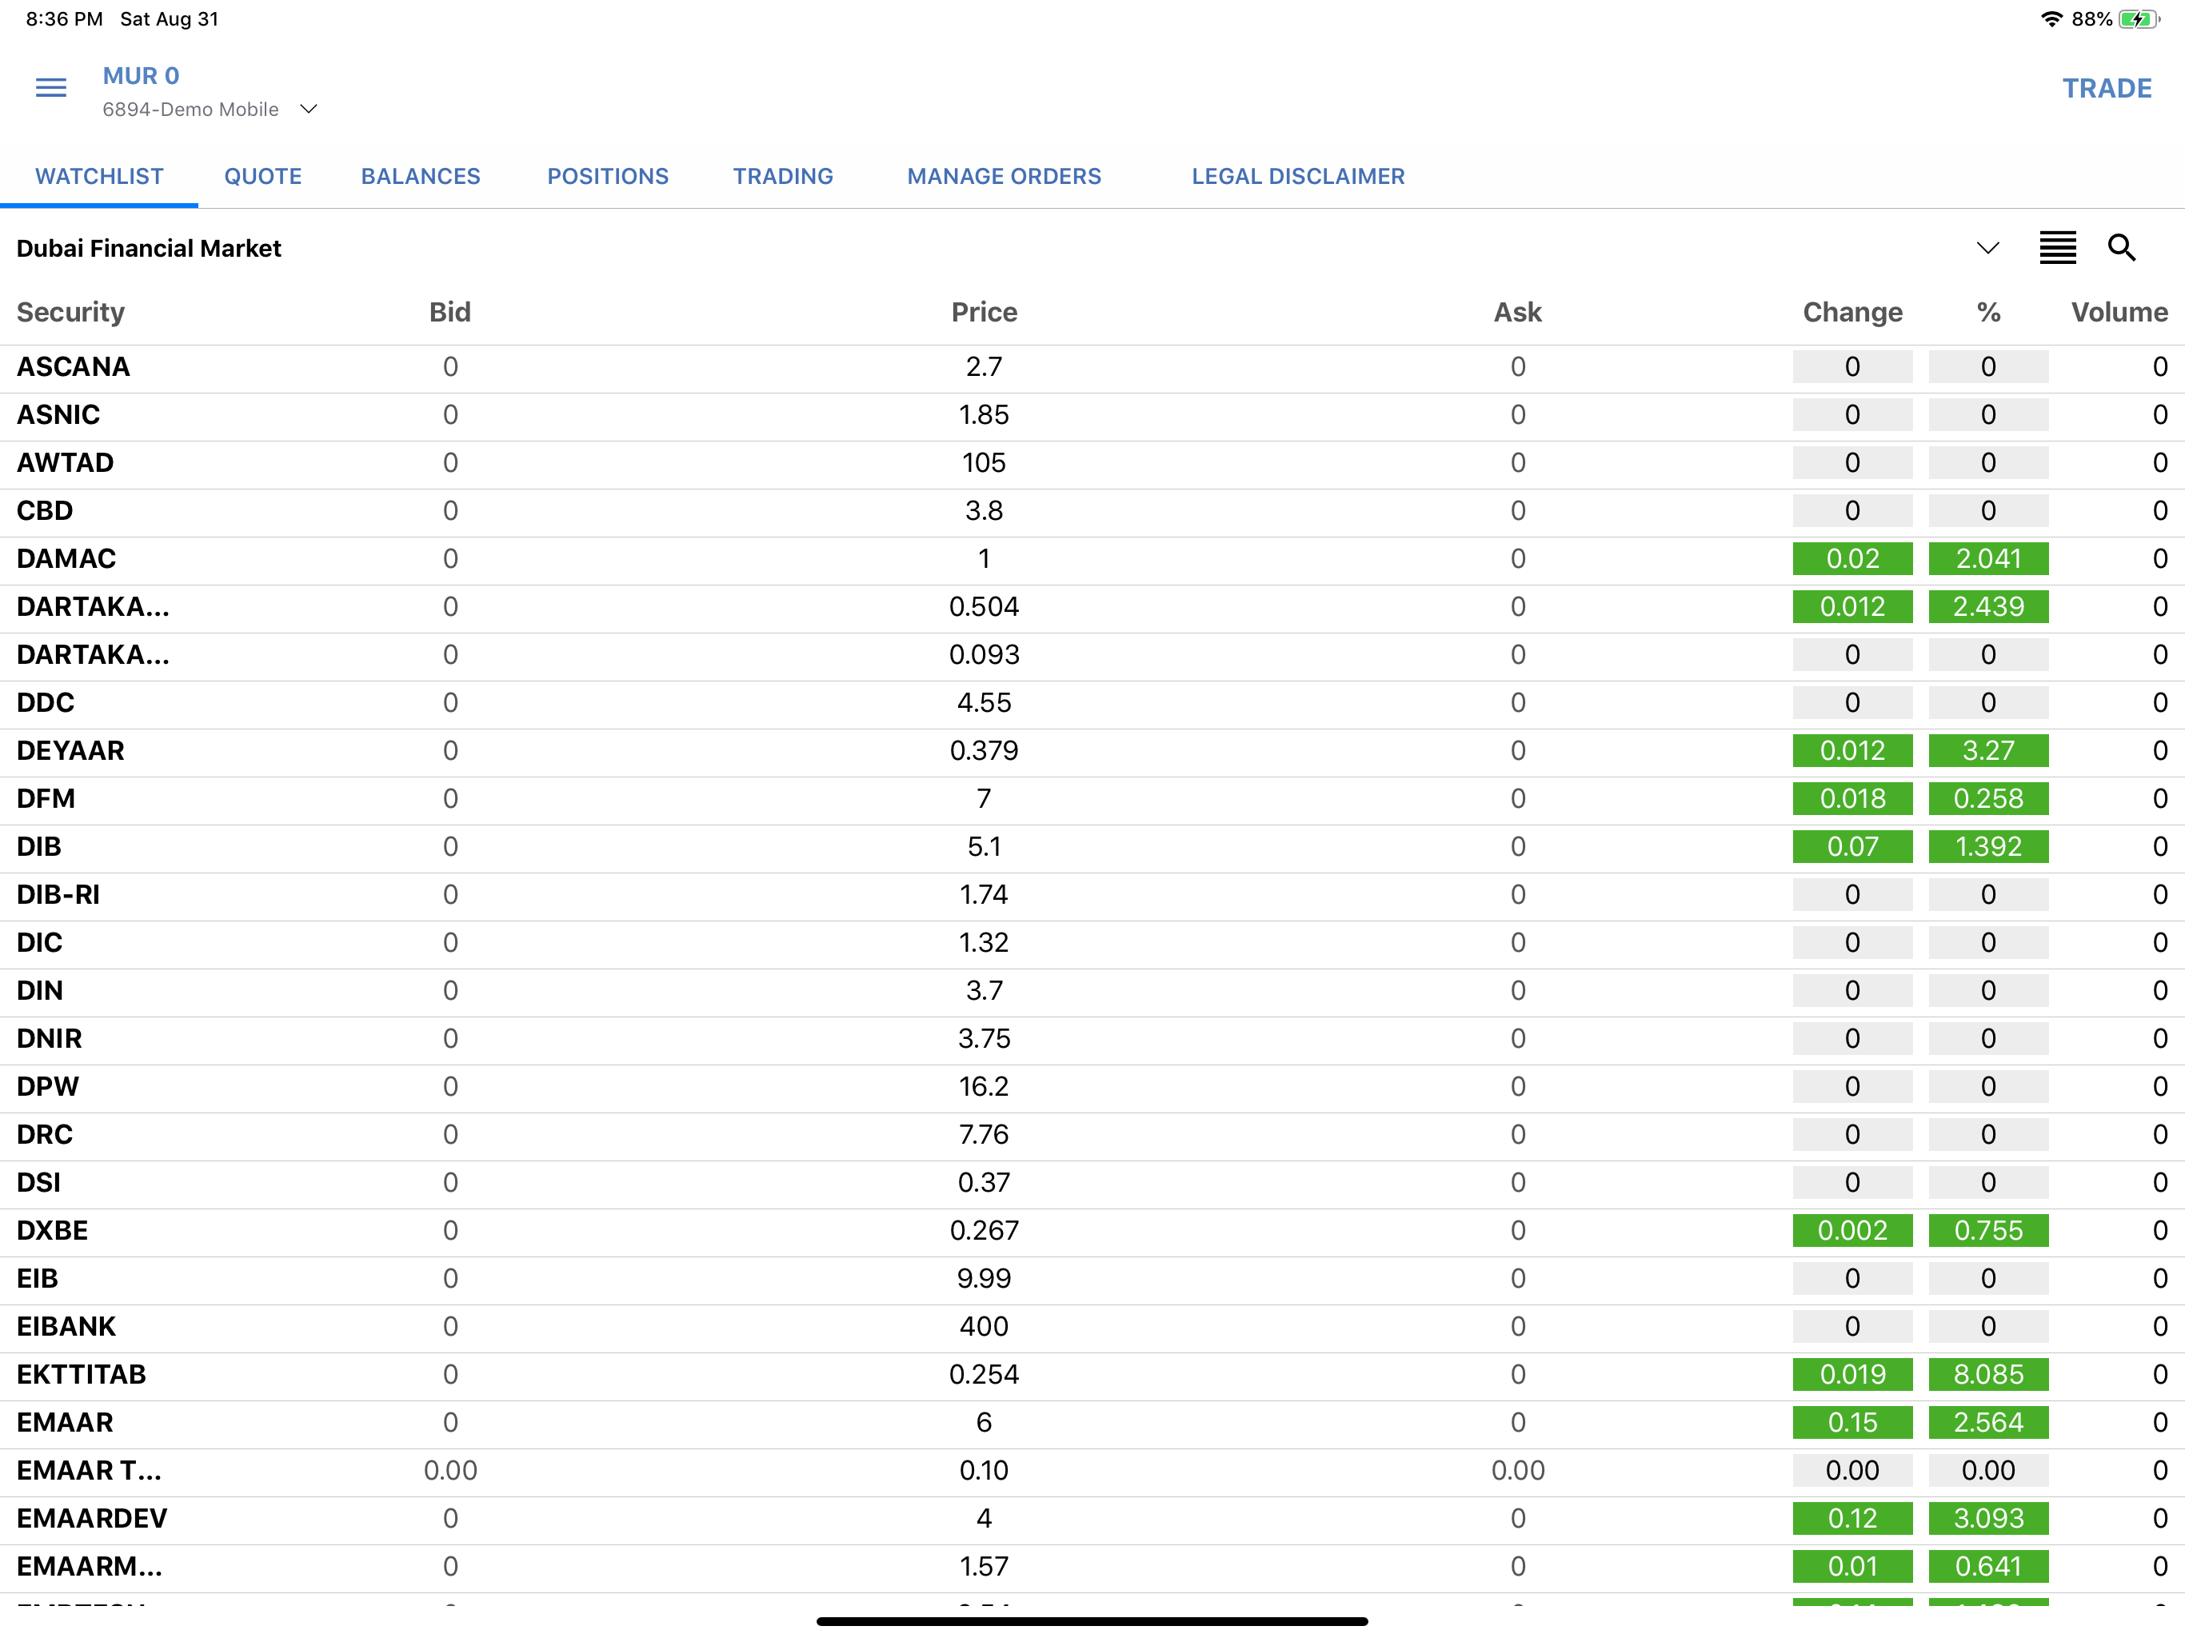Sort by the Volume column header
Image resolution: width=2185 pixels, height=1638 pixels.
2119,312
